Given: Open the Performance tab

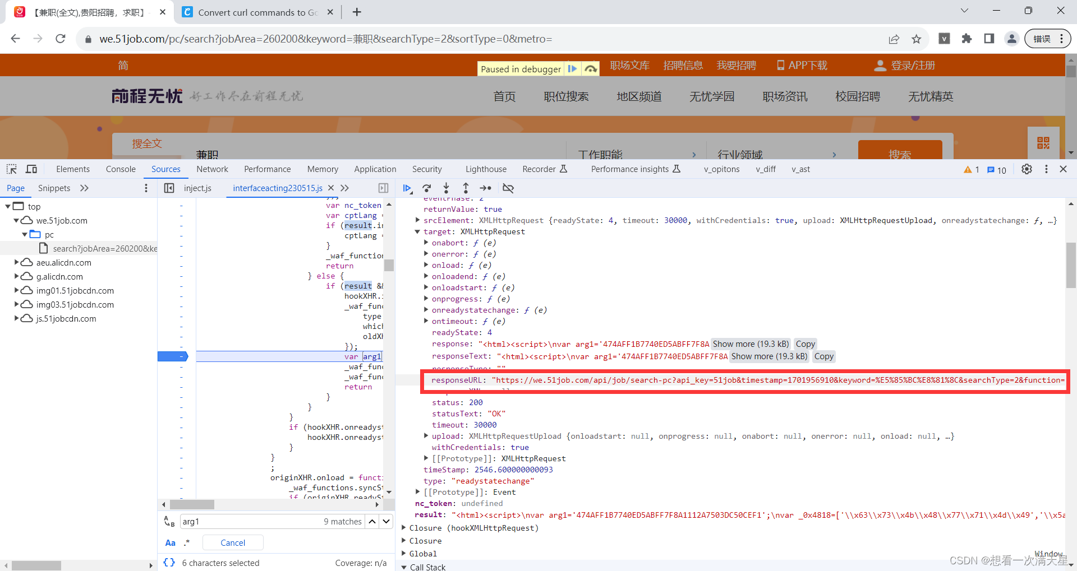Looking at the screenshot, I should 267,169.
